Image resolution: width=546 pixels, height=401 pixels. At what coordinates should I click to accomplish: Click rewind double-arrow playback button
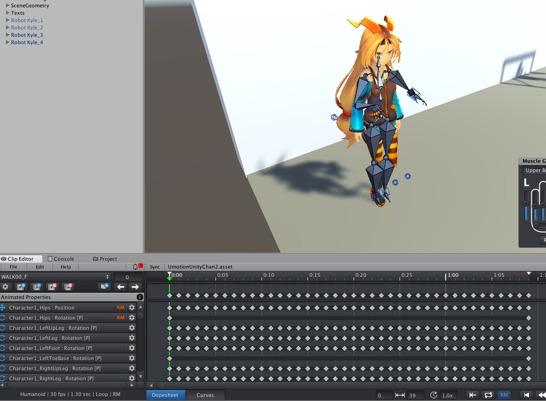tap(542, 395)
